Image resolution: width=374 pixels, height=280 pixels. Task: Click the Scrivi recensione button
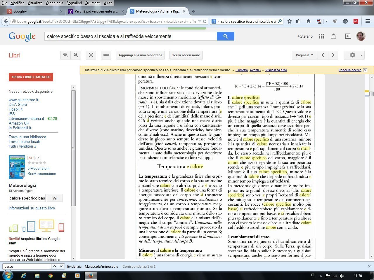click(186, 55)
